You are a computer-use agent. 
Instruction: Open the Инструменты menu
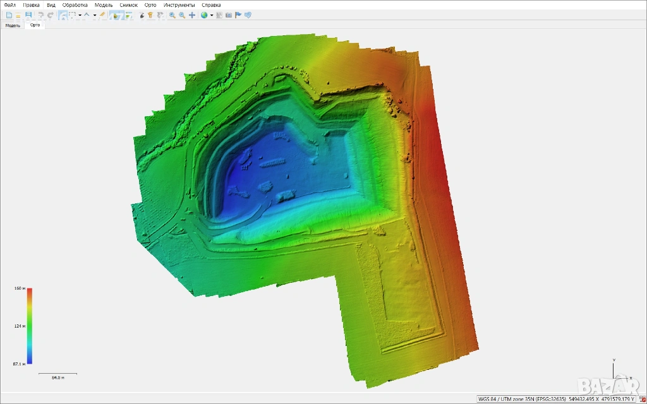tap(179, 5)
